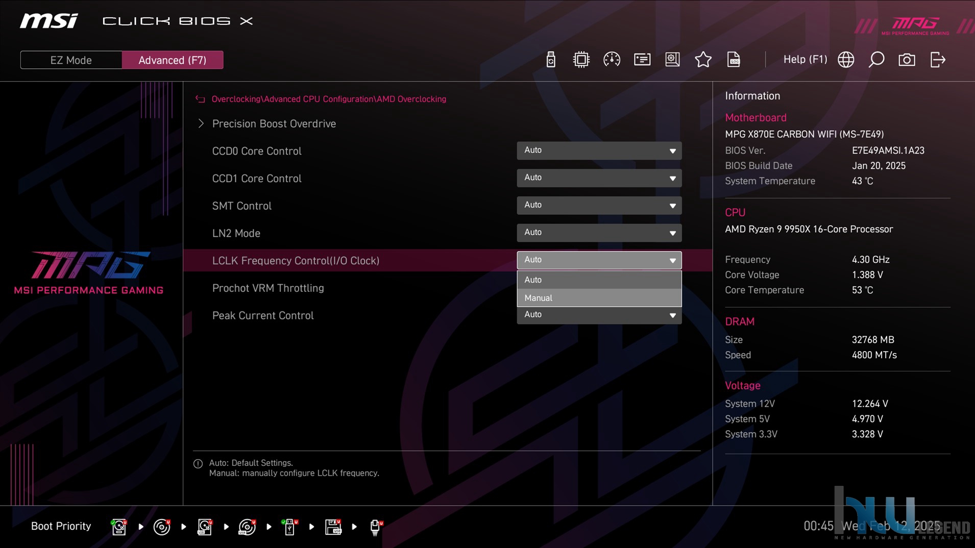Click the MPG X870E CARBON WIFI board name

[x=804, y=134]
